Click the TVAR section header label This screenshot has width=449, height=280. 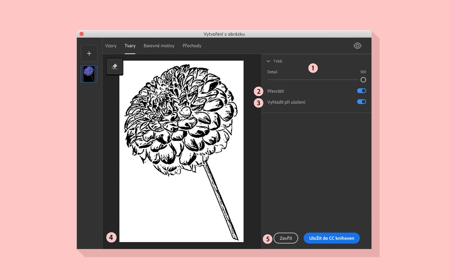click(x=278, y=61)
